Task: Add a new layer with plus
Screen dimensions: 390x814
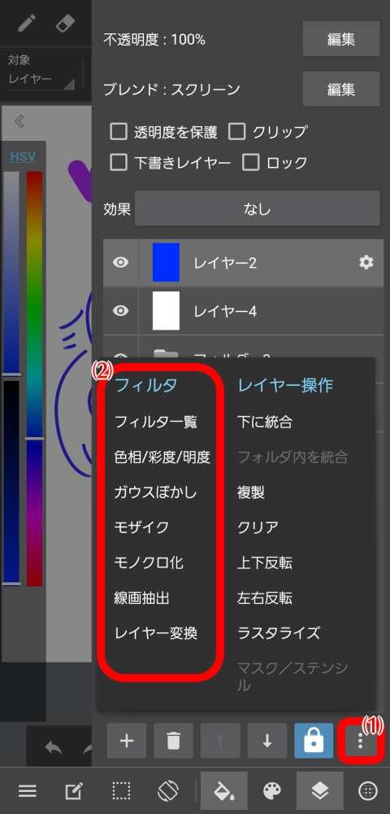Action: point(127,741)
